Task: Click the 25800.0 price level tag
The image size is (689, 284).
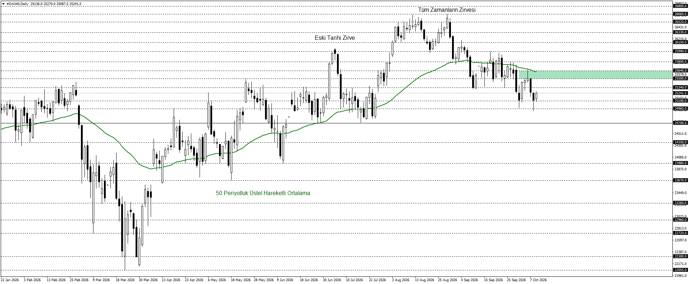Action: click(x=680, y=62)
